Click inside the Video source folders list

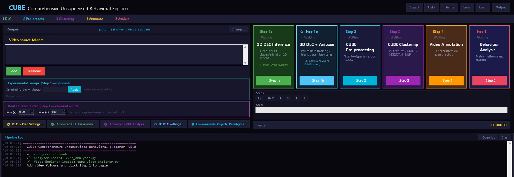point(124,55)
